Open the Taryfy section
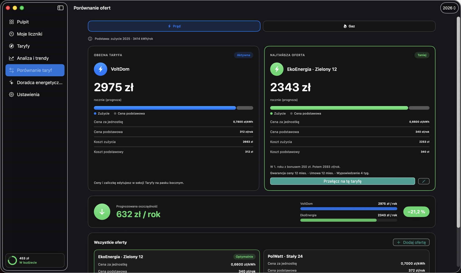The height and width of the screenshot is (273, 461). point(35,46)
